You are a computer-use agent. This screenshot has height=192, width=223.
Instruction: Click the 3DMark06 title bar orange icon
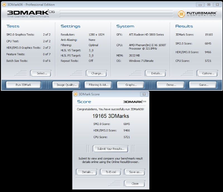pos(4,4)
